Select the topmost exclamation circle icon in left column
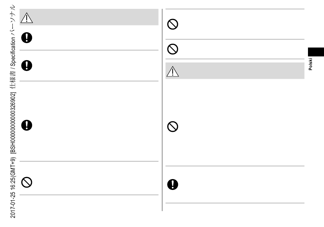This screenshot has width=324, height=227. [27, 38]
